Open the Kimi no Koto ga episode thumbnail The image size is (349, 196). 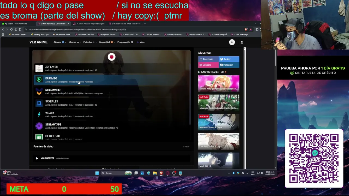pyautogui.click(x=219, y=83)
